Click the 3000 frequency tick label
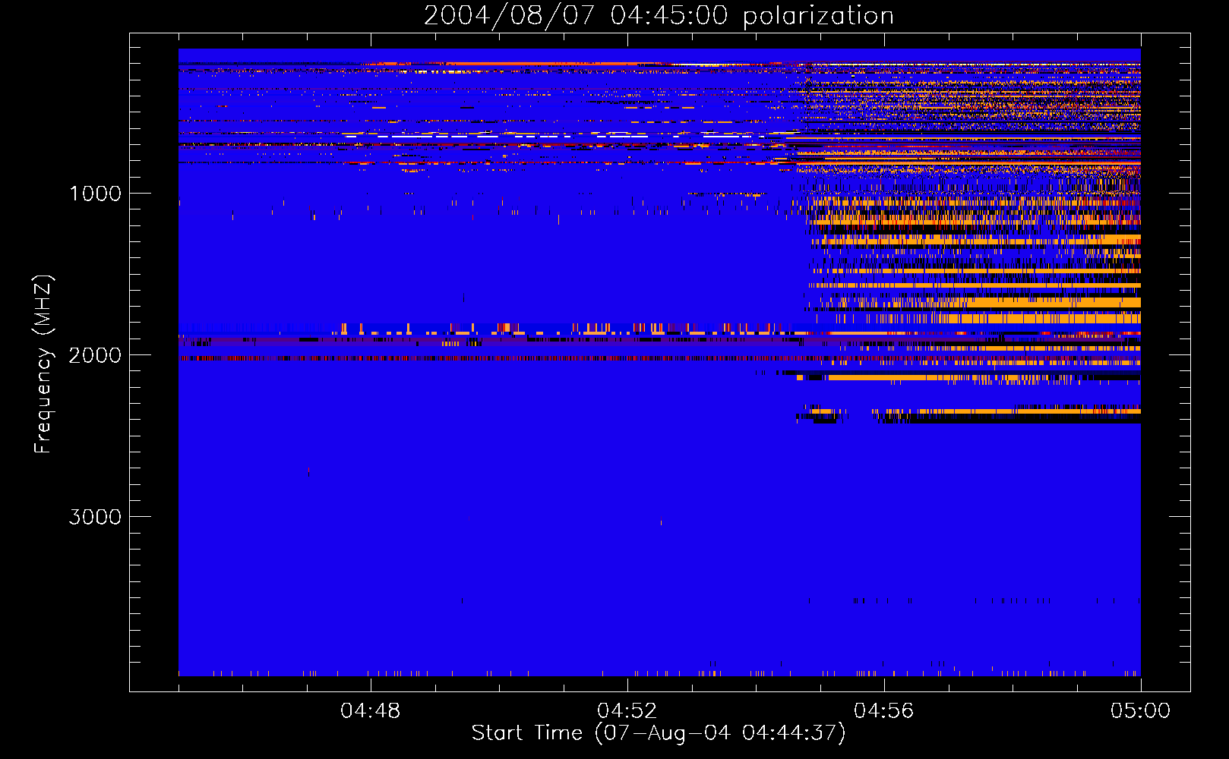 click(x=95, y=517)
